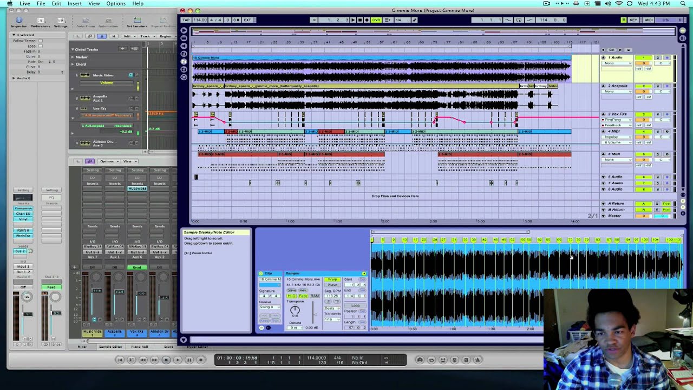Fold the 2 Acapella track in Live

tap(603, 86)
